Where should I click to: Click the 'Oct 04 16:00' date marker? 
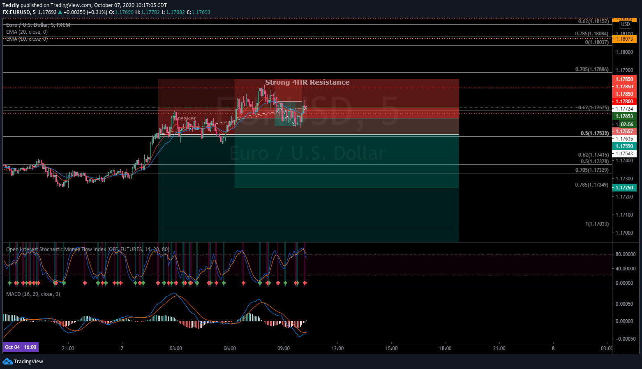tap(21, 347)
